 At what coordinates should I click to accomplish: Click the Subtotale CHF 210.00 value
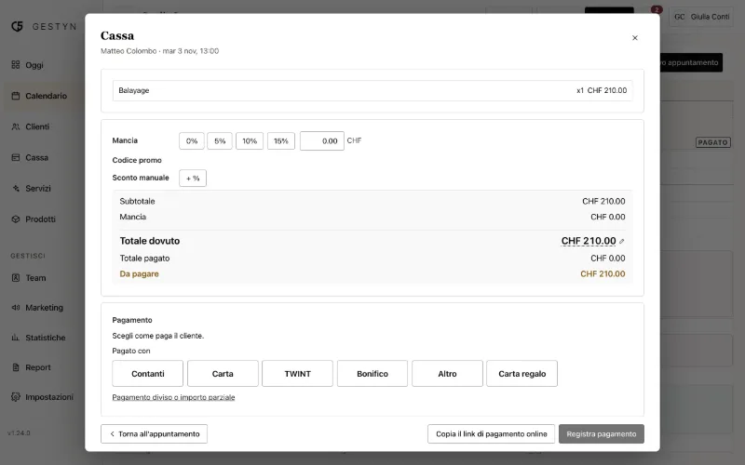click(603, 201)
